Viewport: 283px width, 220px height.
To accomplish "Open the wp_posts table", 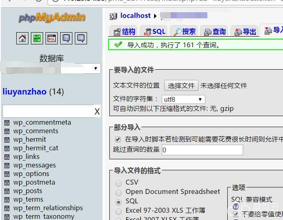I will (x=28, y=191).
